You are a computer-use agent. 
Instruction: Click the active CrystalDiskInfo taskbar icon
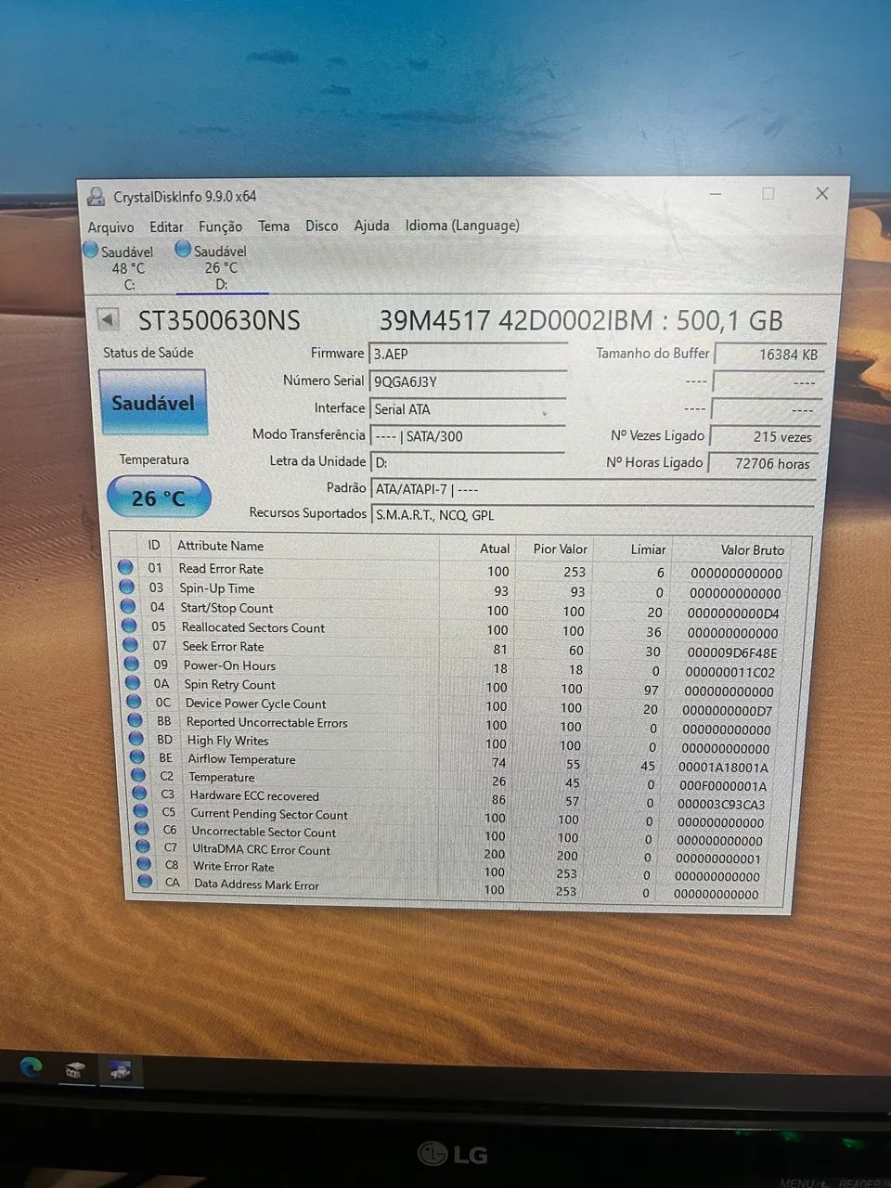[x=121, y=1071]
